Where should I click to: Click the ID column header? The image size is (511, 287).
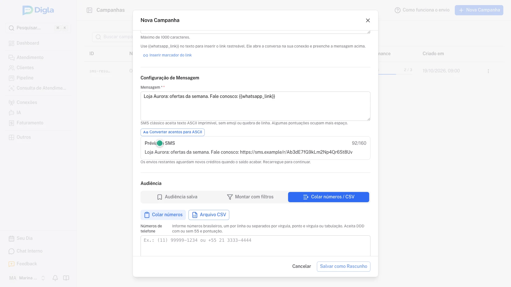[92, 54]
